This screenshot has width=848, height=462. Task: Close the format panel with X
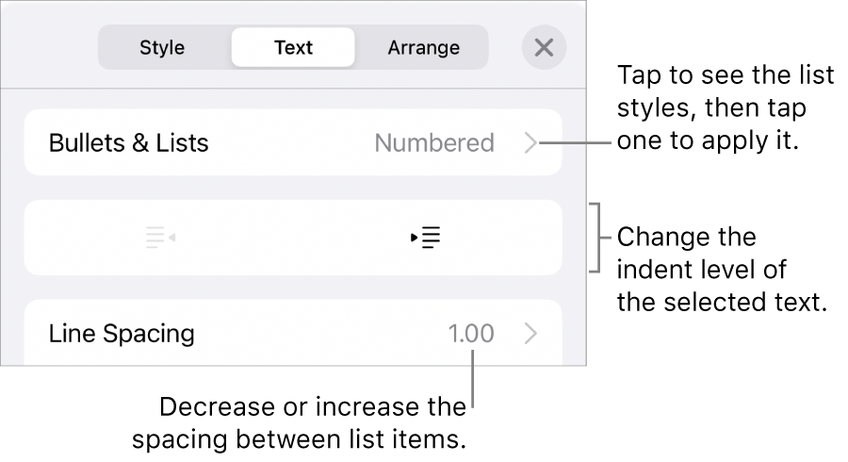click(x=544, y=47)
